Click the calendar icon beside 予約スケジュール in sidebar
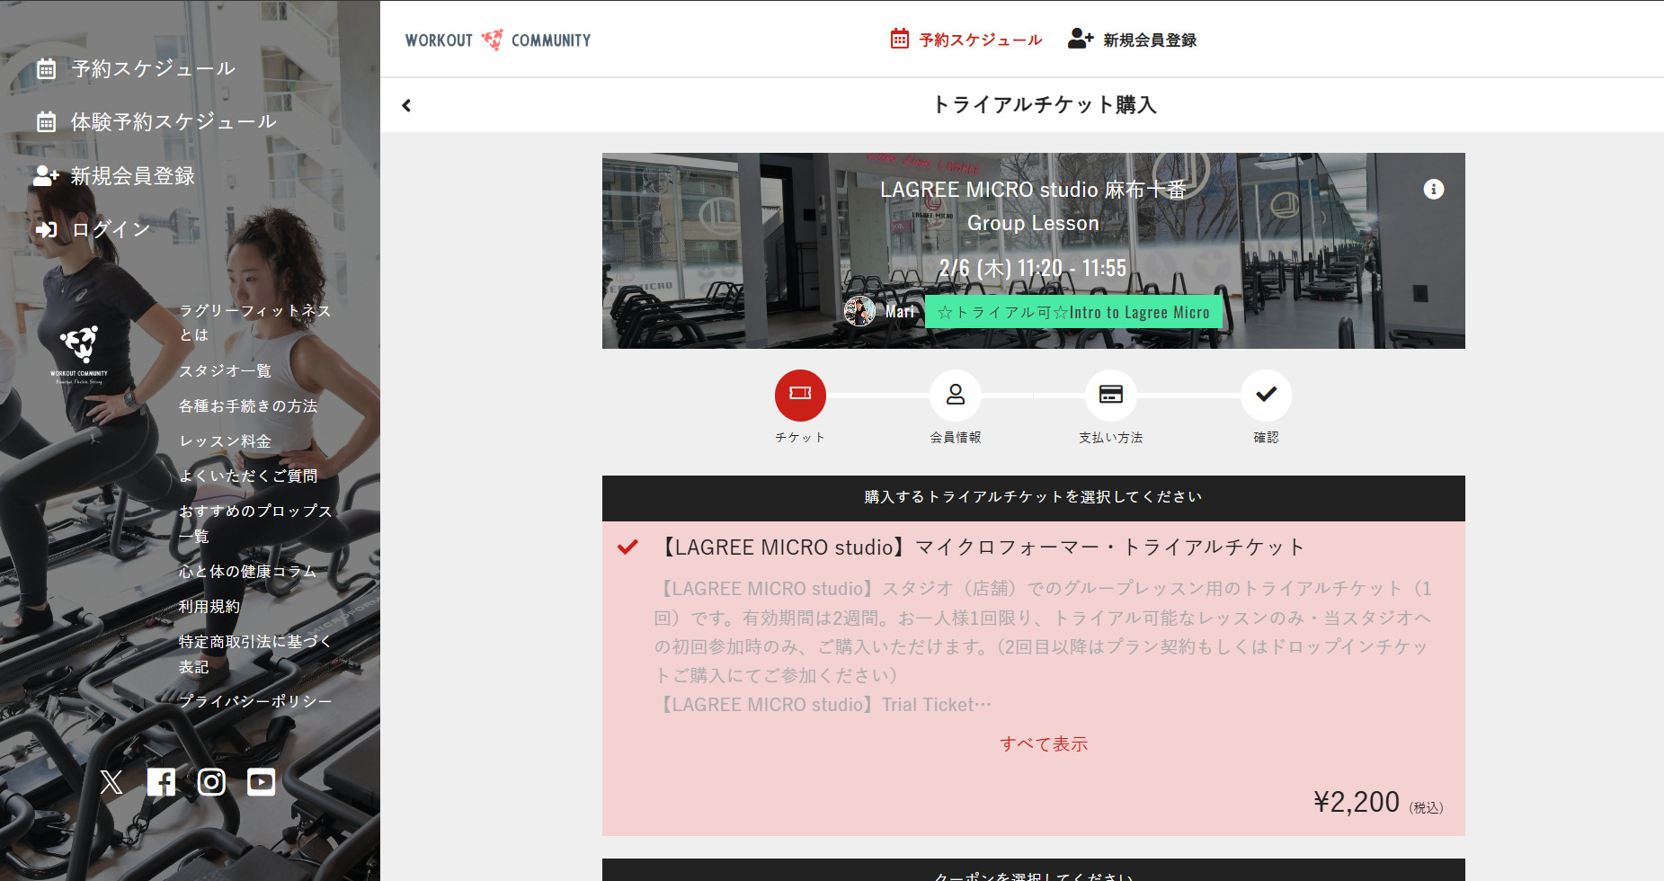The height and width of the screenshot is (881, 1664). coord(46,69)
